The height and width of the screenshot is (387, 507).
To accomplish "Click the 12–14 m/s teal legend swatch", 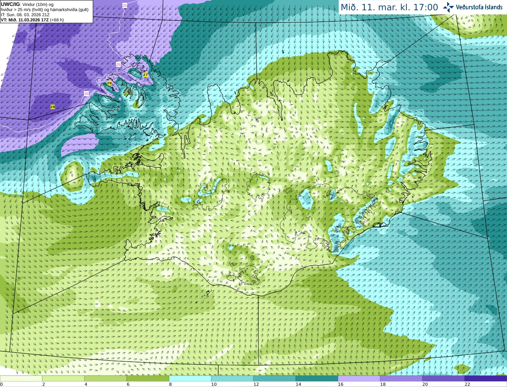I will [274, 378].
